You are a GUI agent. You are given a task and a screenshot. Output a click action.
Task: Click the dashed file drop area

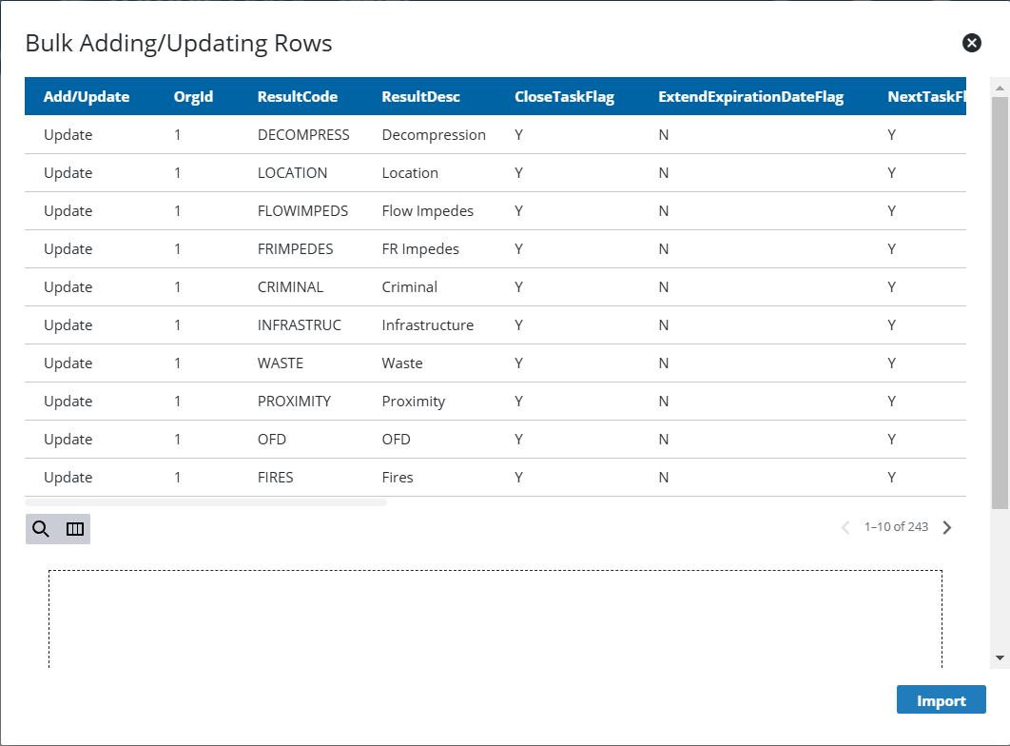click(495, 618)
